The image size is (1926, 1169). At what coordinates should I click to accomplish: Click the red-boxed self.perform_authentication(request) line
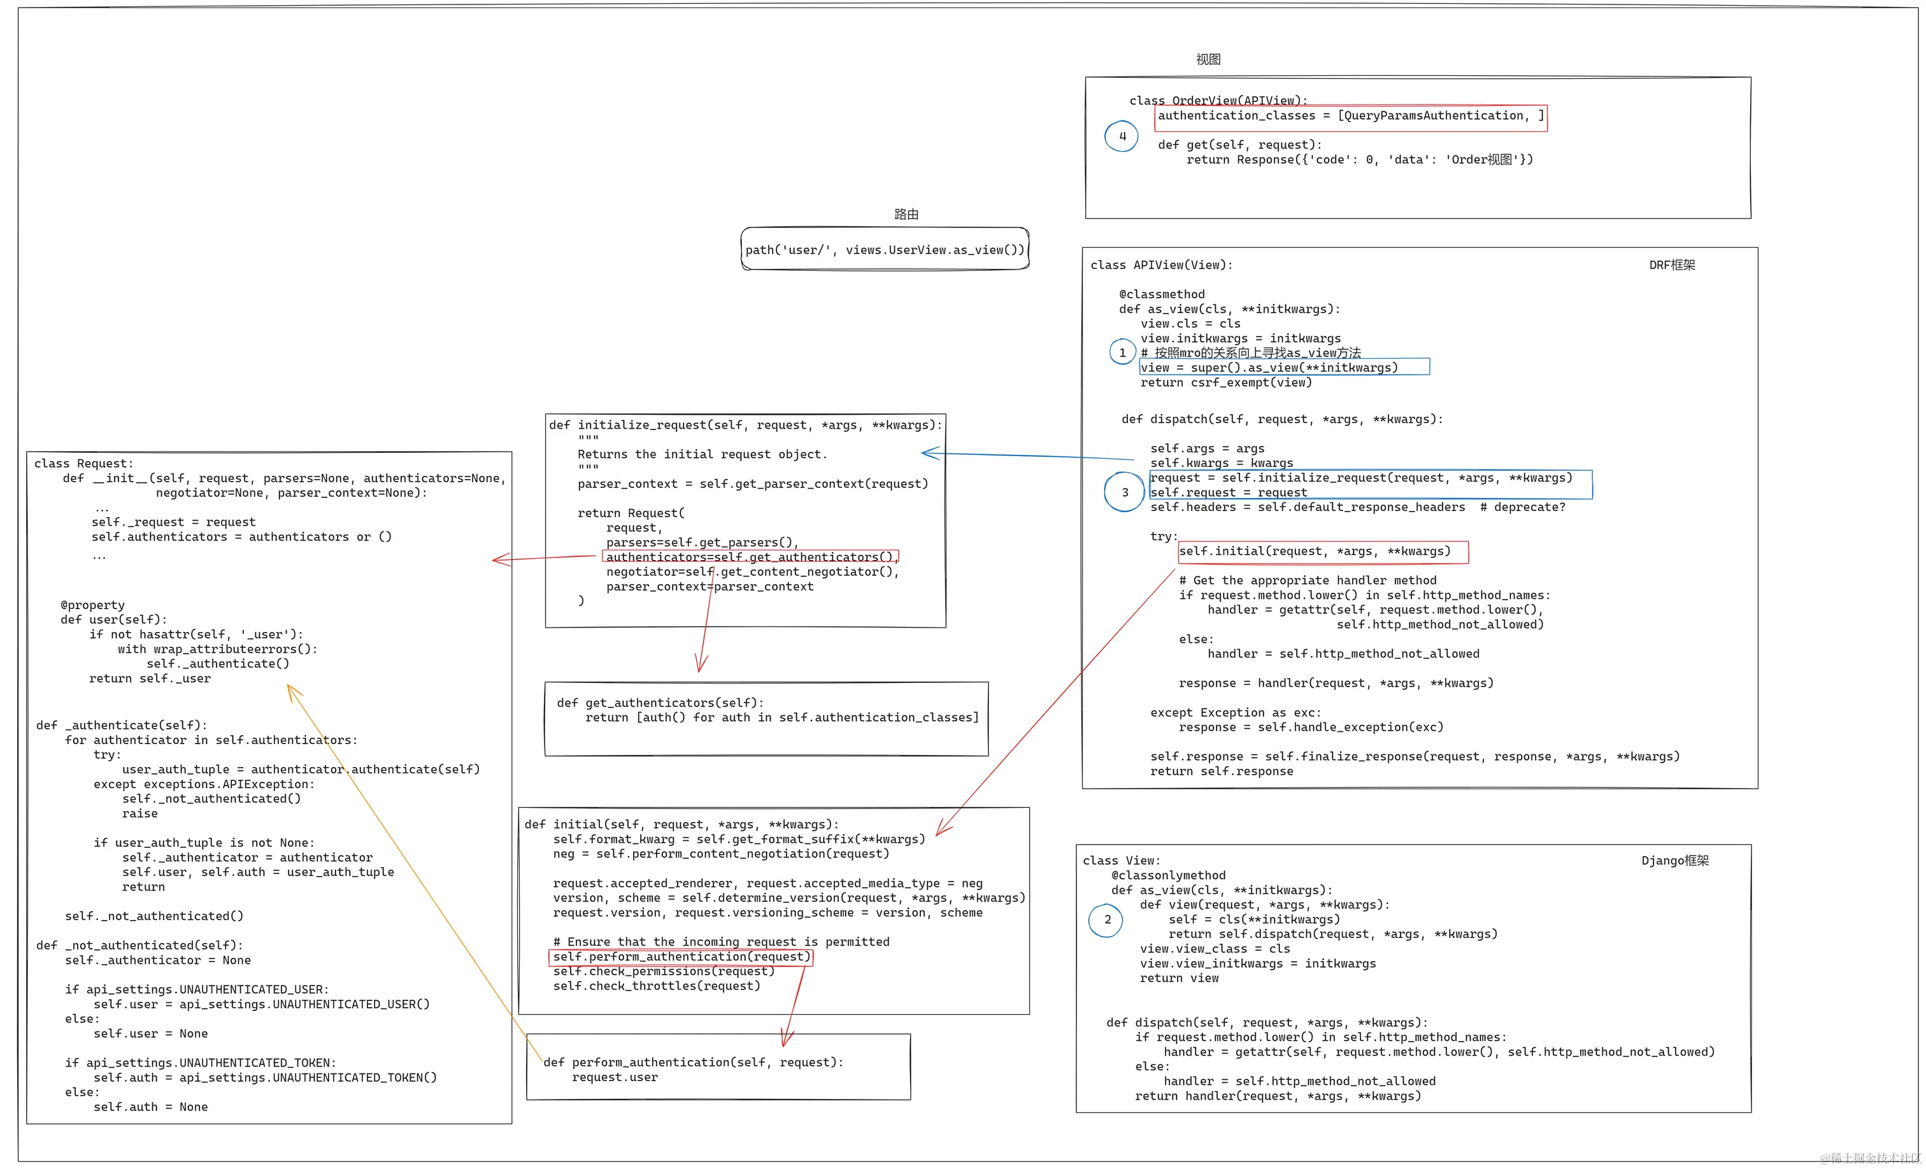(x=681, y=957)
